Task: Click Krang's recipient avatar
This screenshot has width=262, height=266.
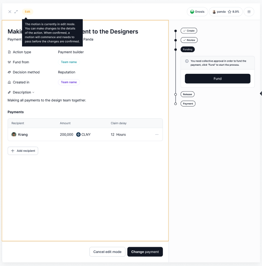Action: point(14,135)
